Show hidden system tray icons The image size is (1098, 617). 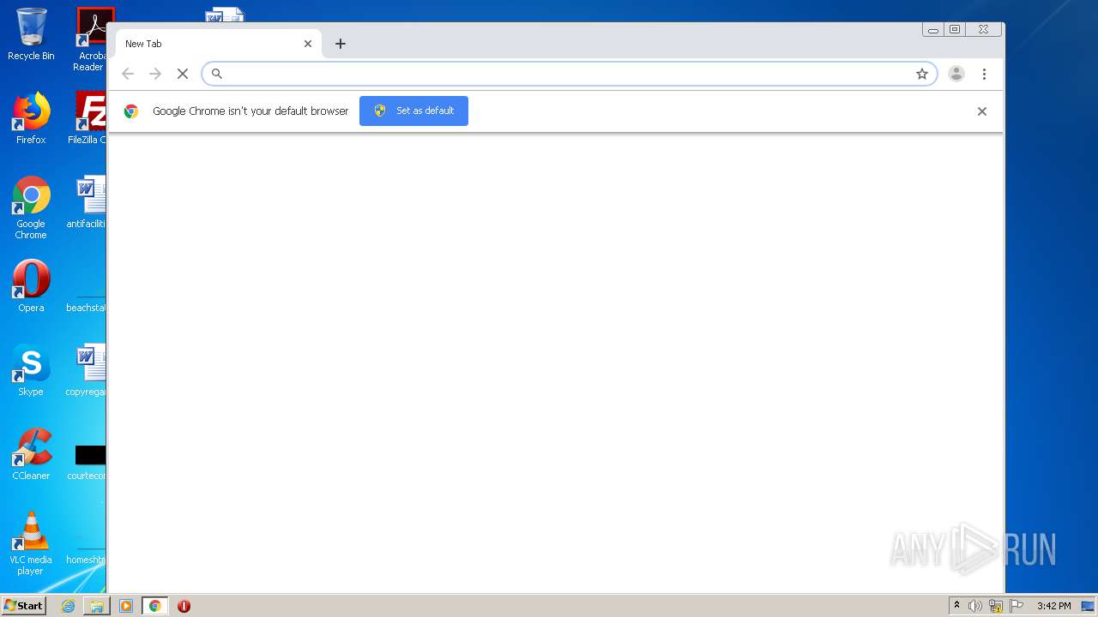click(956, 606)
